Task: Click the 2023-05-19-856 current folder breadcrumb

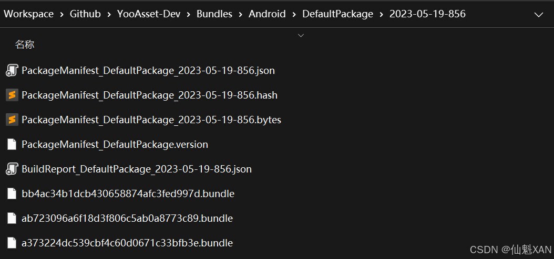Action: click(427, 14)
